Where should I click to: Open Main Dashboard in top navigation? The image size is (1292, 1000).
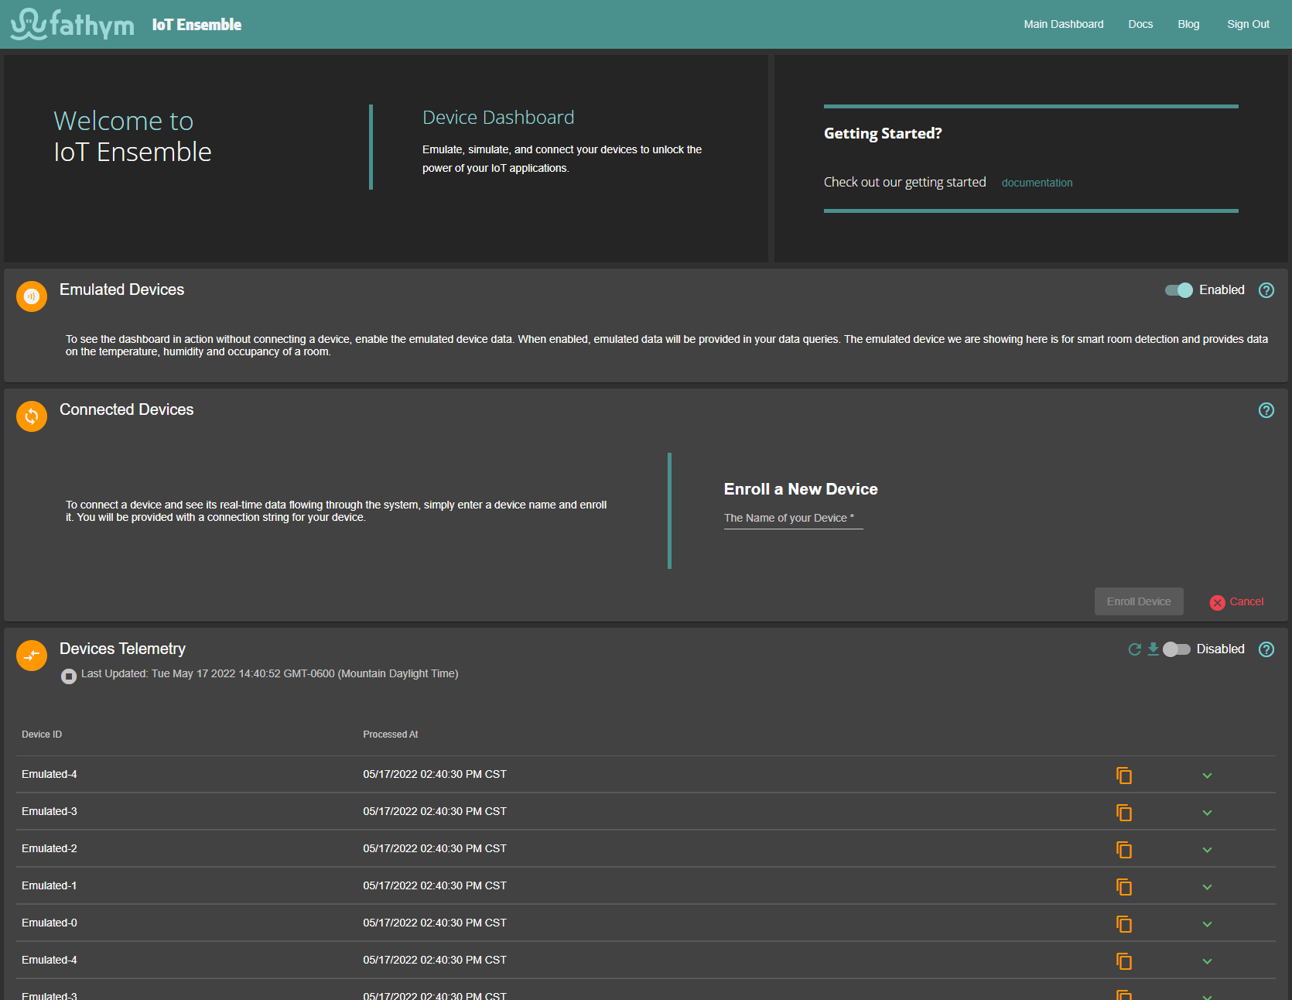[1064, 24]
